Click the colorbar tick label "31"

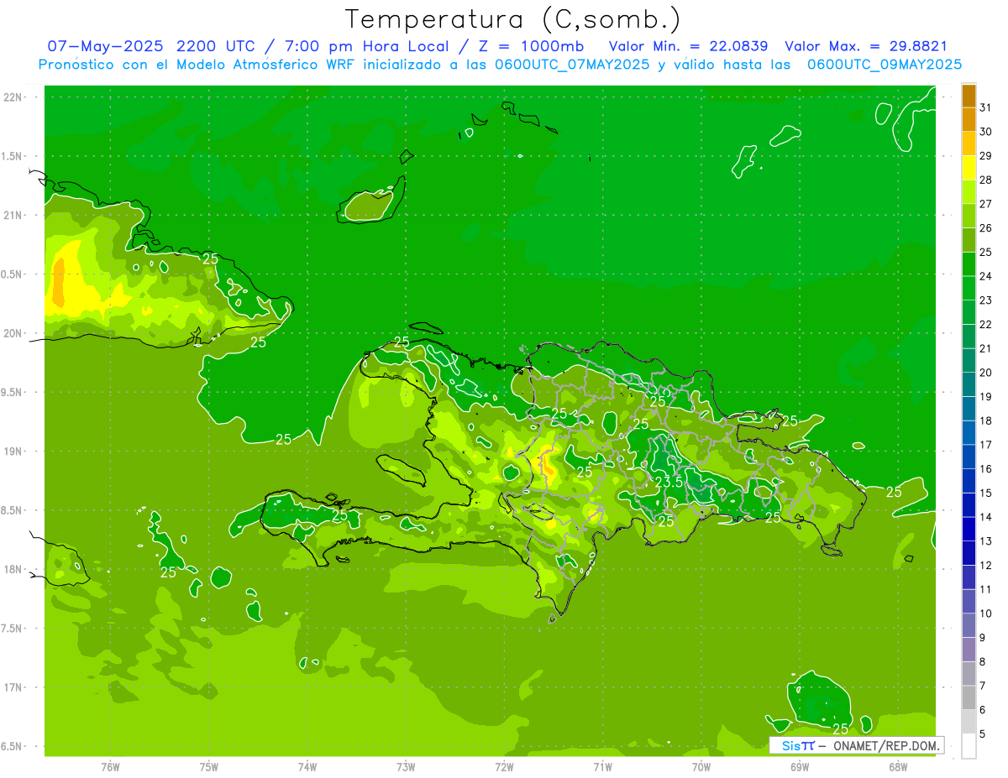pyautogui.click(x=986, y=107)
